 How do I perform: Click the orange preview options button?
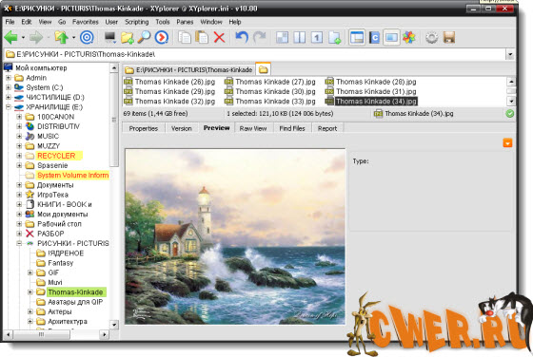coord(507,143)
